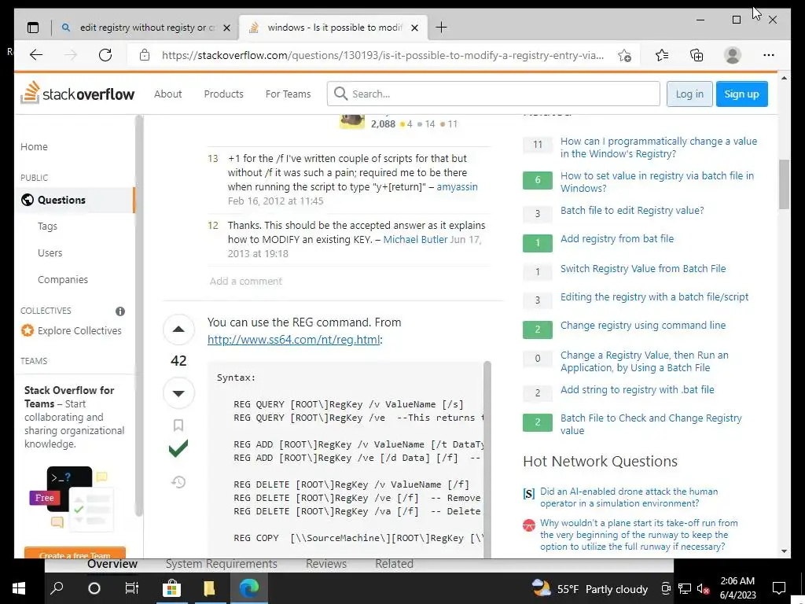This screenshot has height=604, width=805.
Task: Open 'How to set value in registry via batch' question
Action: [x=657, y=182]
